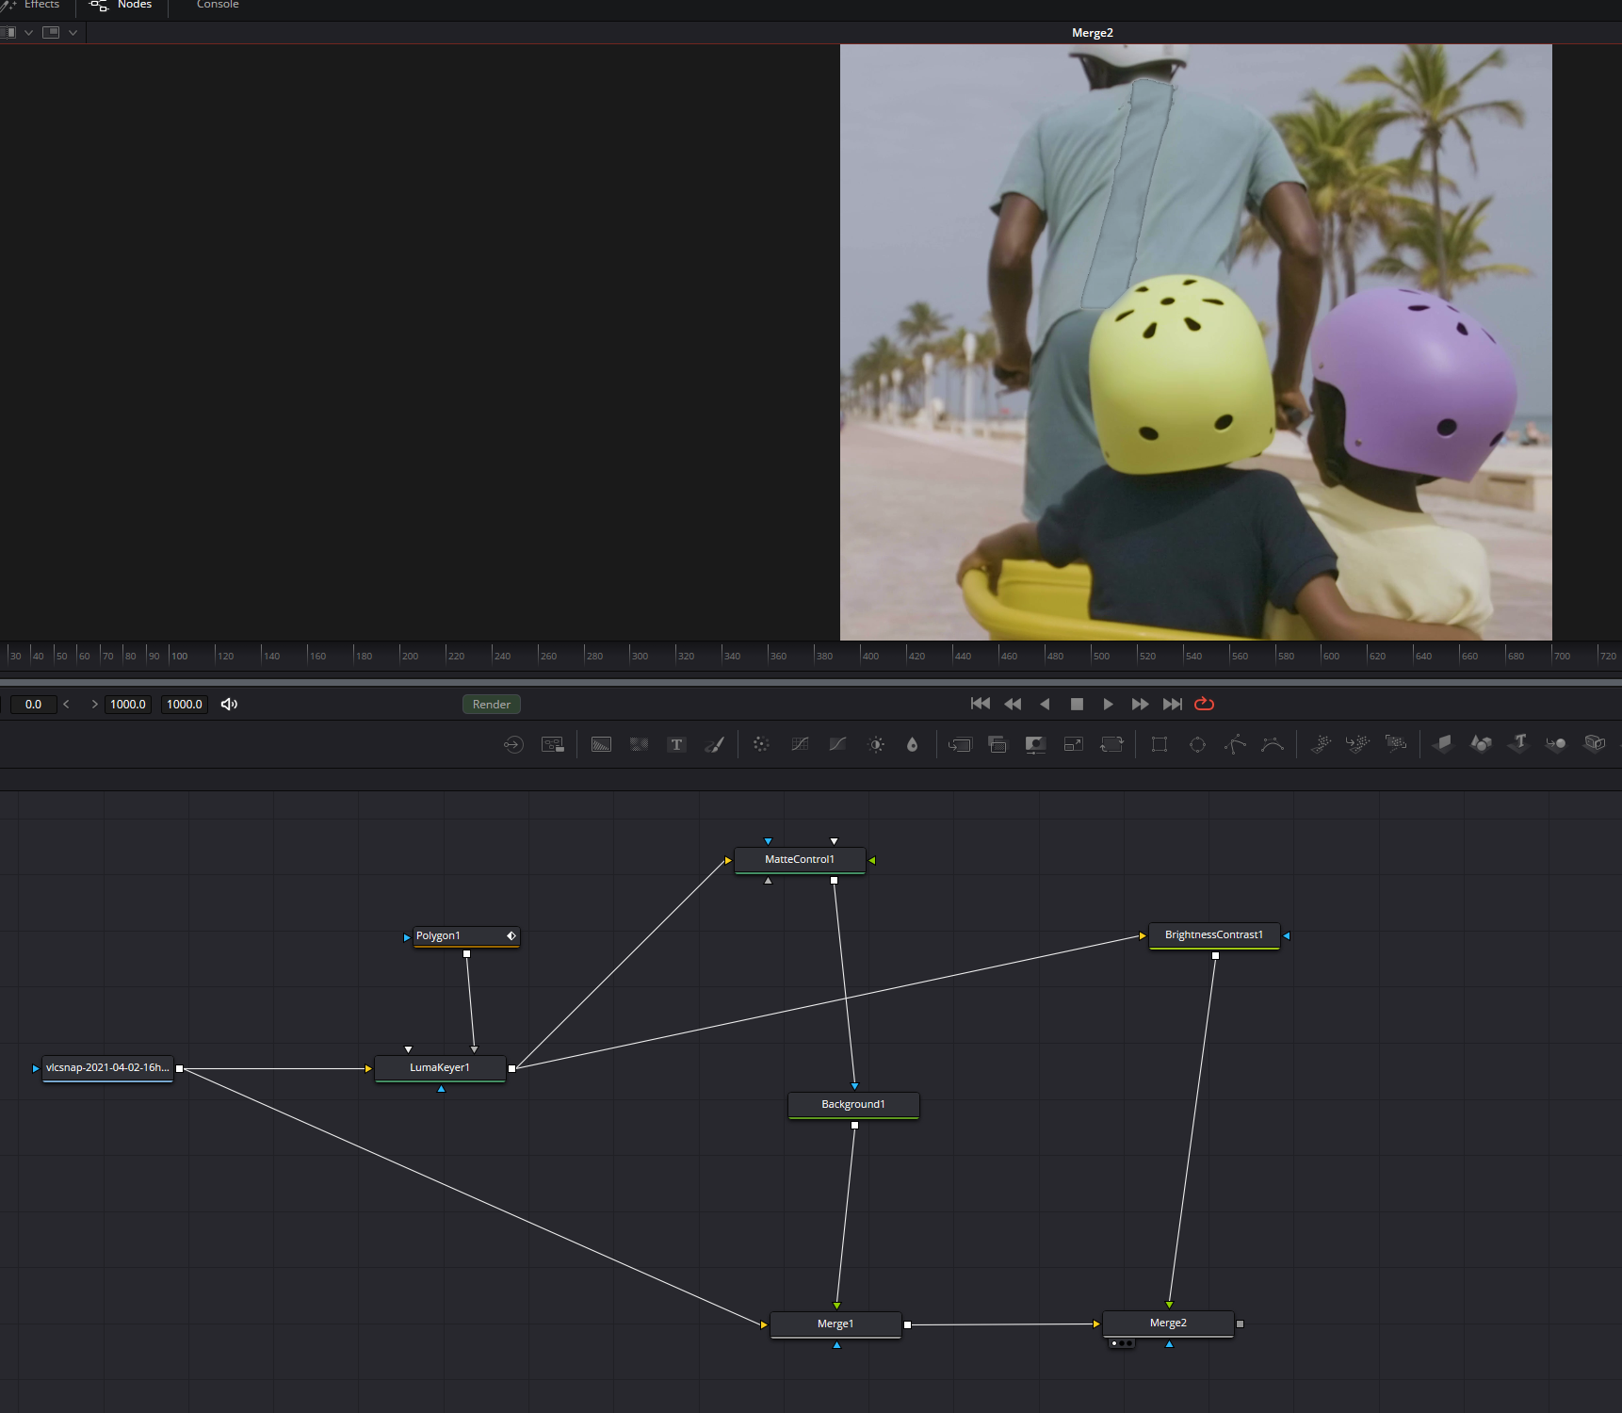Viewport: 1622px width, 1413px height.
Task: Add a Brightness Contrast node from toolbar
Action: point(876,744)
